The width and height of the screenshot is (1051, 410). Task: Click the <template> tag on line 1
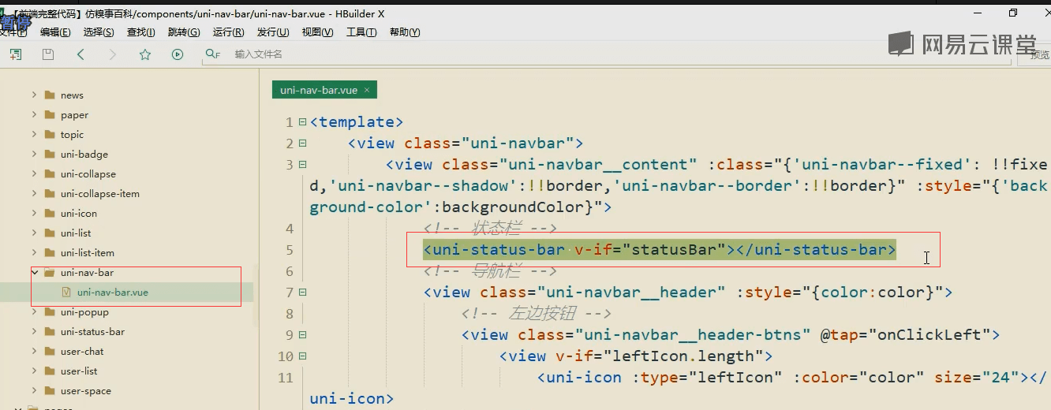[357, 122]
